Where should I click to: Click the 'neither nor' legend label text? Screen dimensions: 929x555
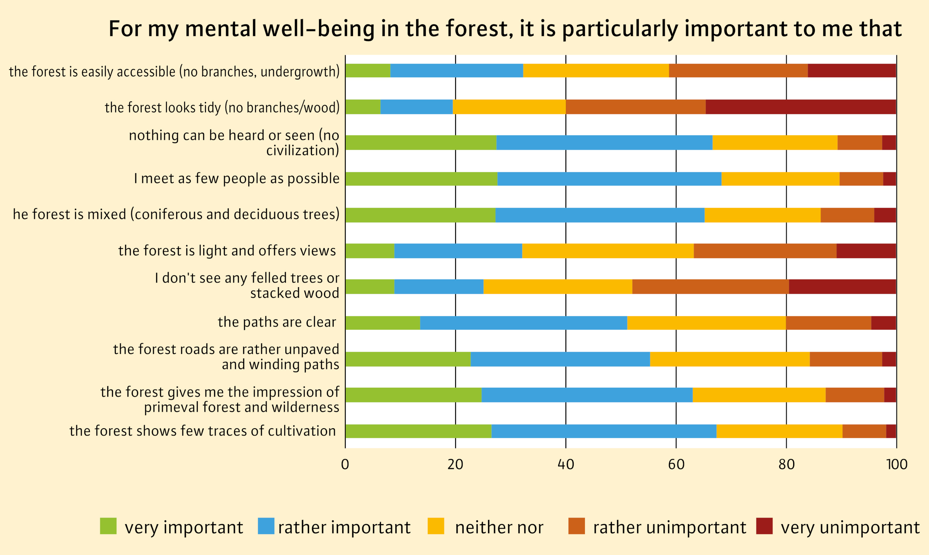click(x=499, y=527)
